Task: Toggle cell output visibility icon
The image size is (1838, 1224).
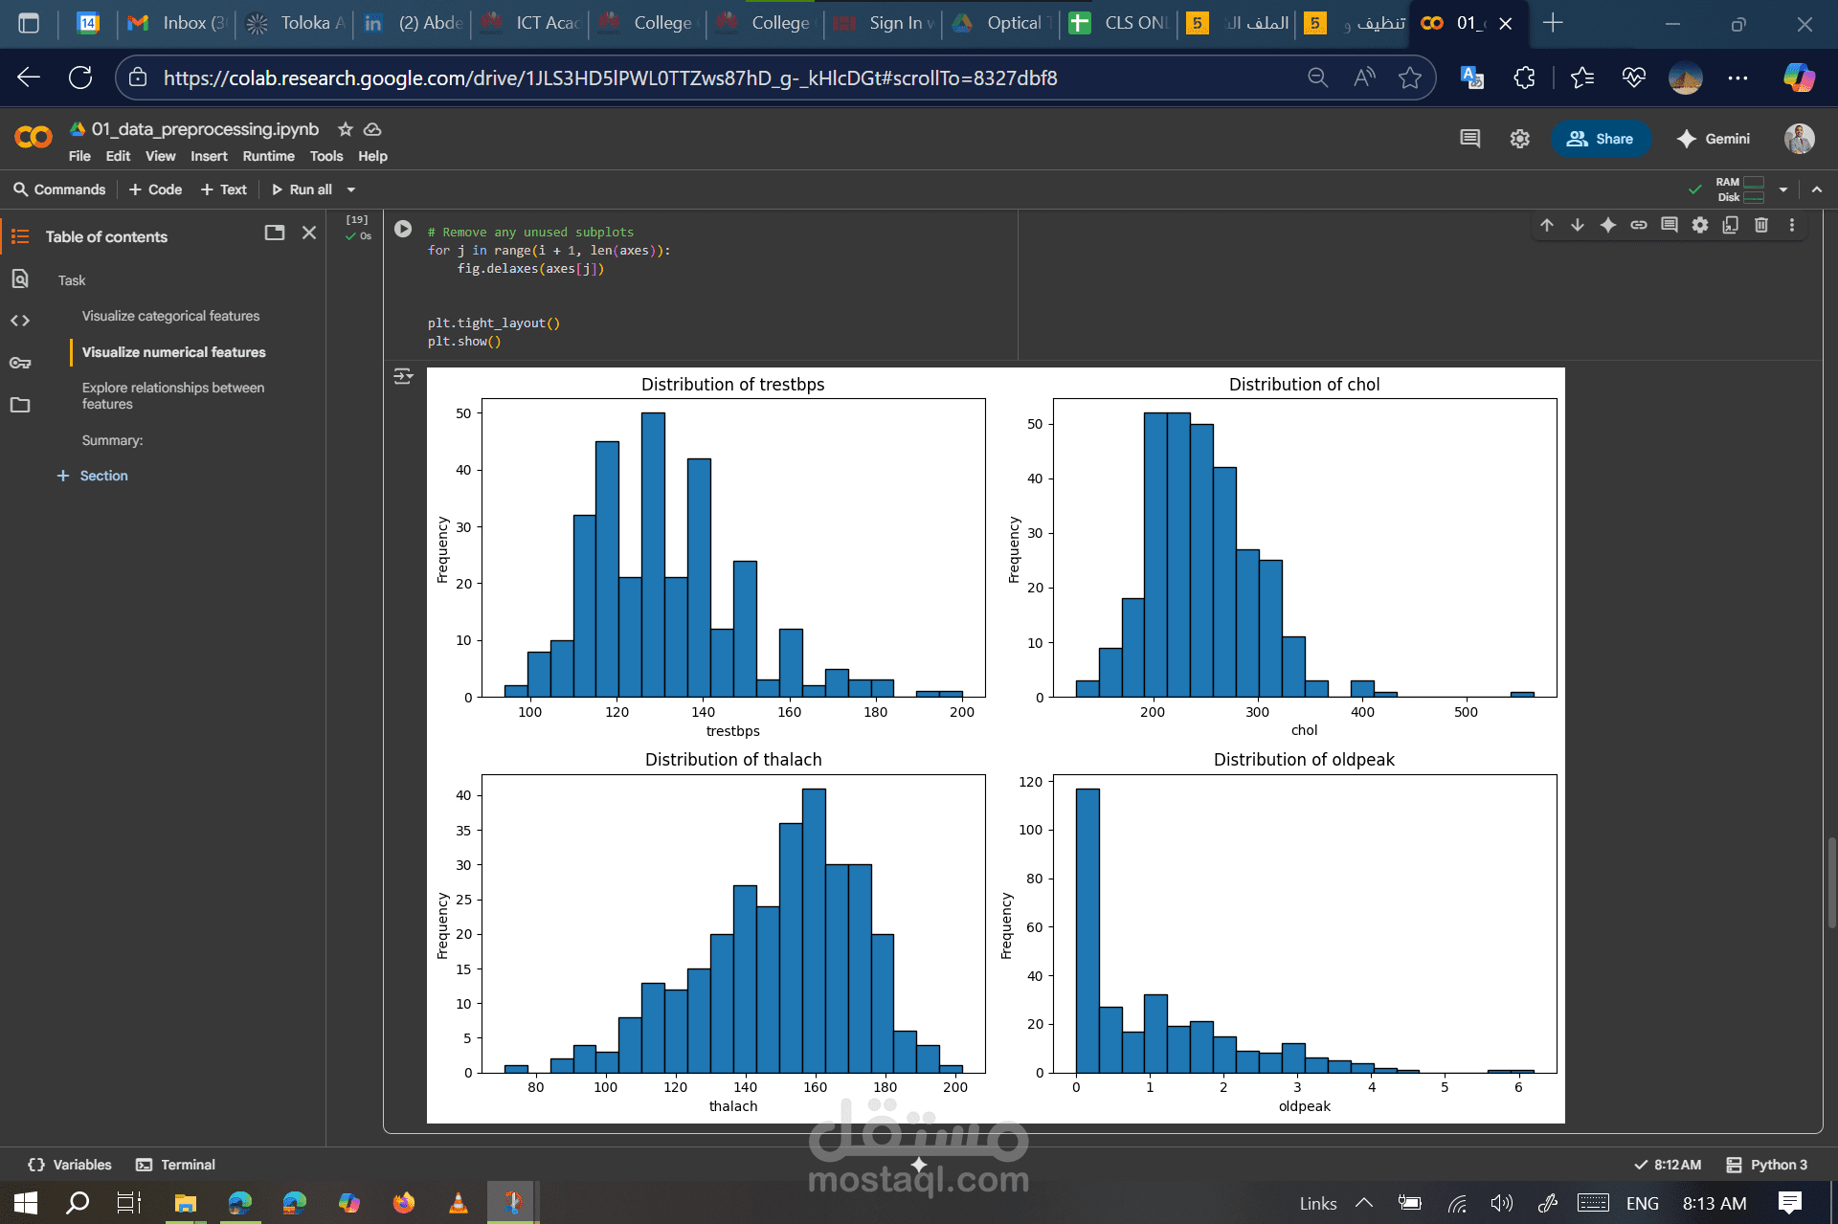Action: 403,376
